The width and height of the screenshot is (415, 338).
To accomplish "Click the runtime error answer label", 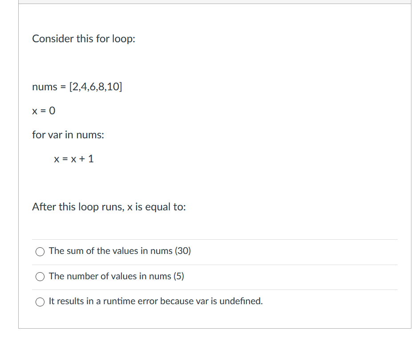I will click(156, 301).
